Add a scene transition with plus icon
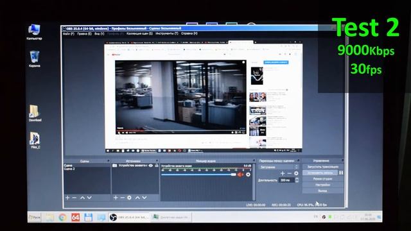The image size is (411, 231). tap(283, 173)
